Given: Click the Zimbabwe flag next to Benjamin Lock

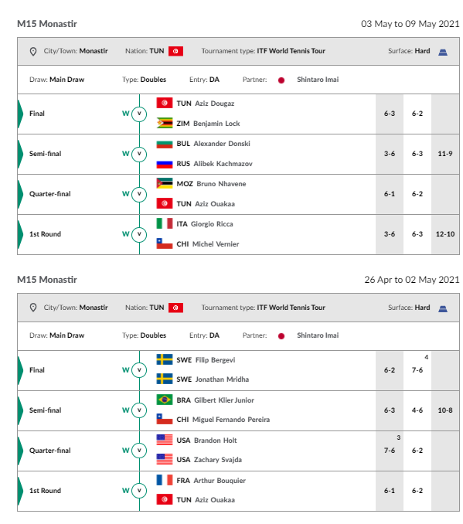Looking at the screenshot, I should click(x=165, y=123).
